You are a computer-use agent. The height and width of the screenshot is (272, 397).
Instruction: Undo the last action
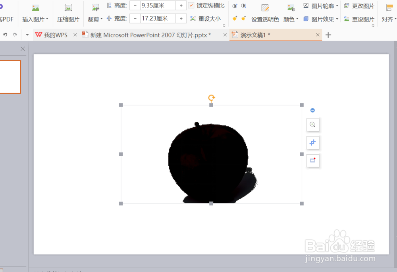tap(5, 35)
